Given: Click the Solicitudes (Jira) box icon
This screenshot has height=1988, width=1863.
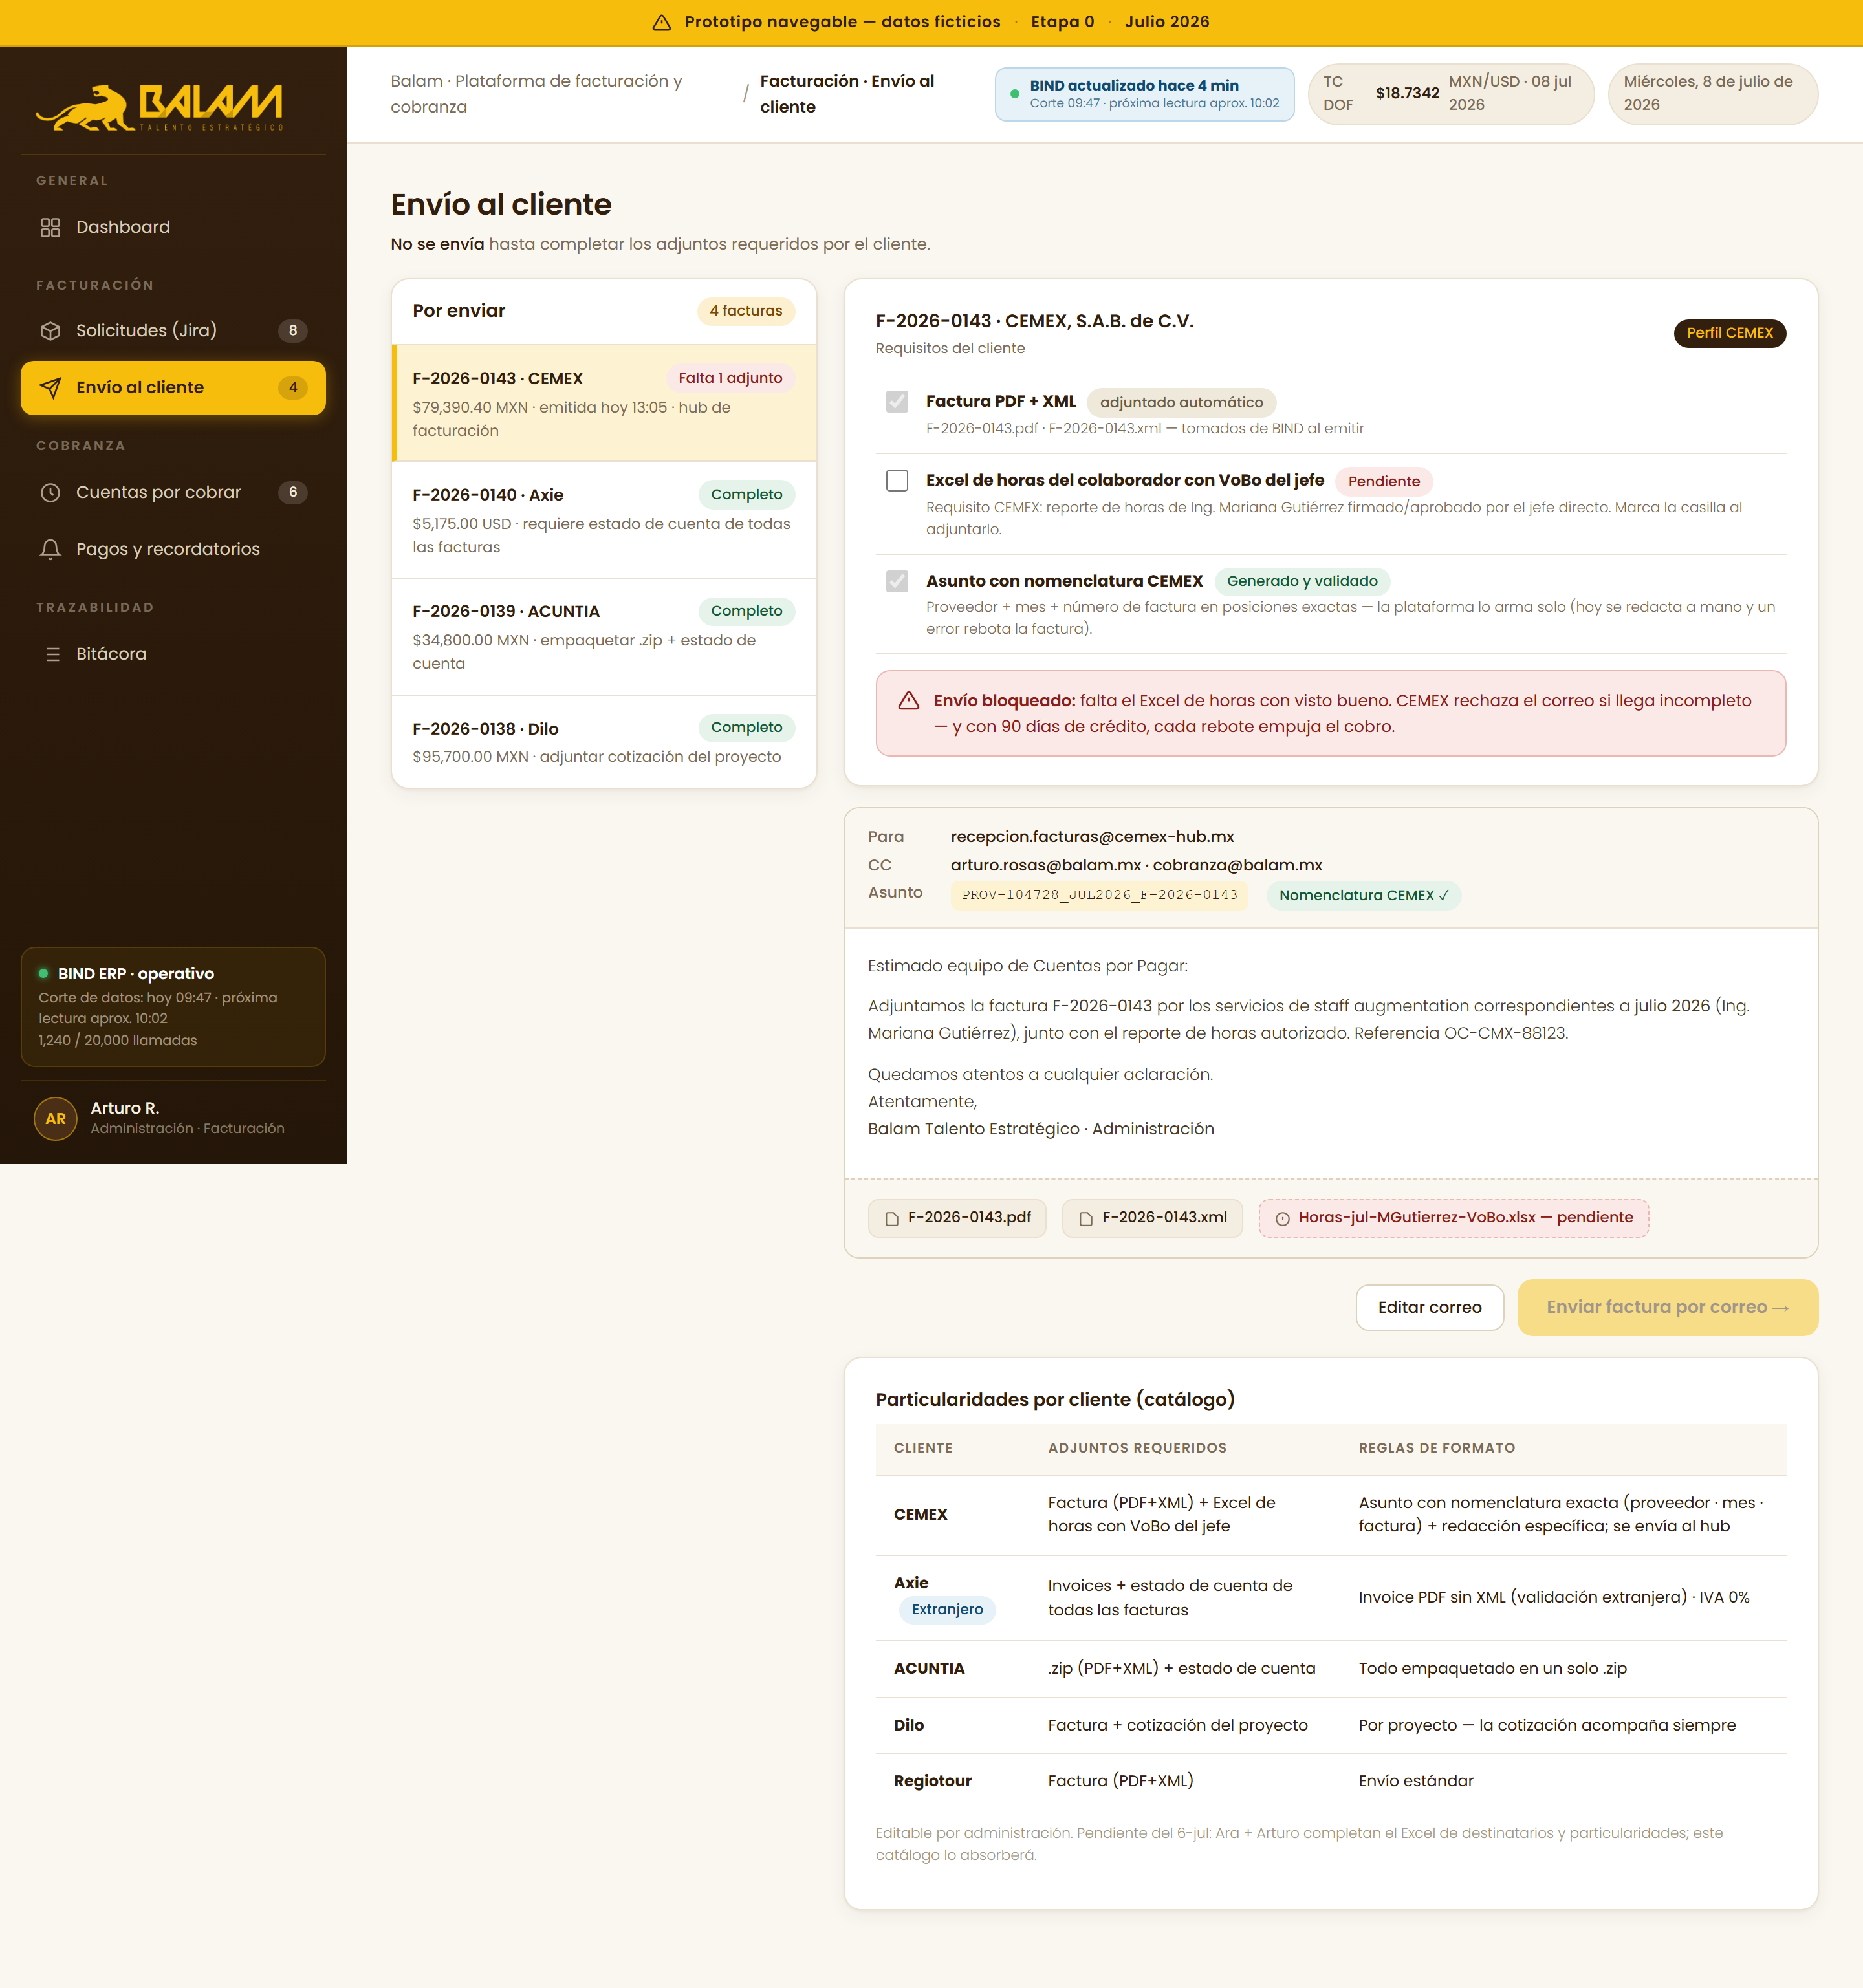Looking at the screenshot, I should (x=50, y=331).
